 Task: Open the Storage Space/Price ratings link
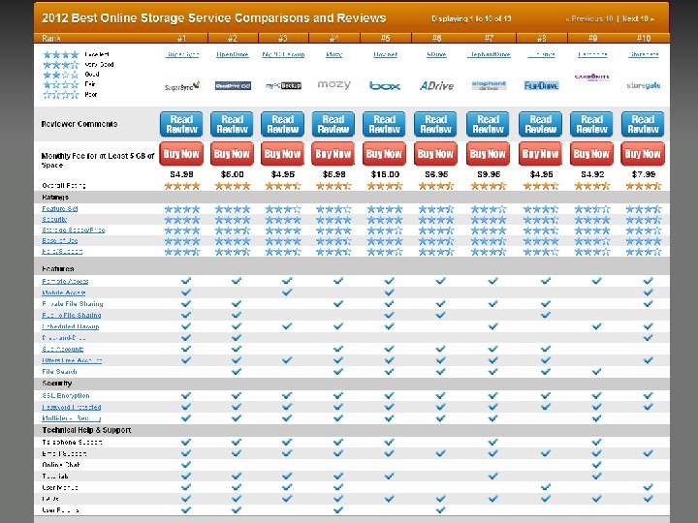tap(74, 230)
